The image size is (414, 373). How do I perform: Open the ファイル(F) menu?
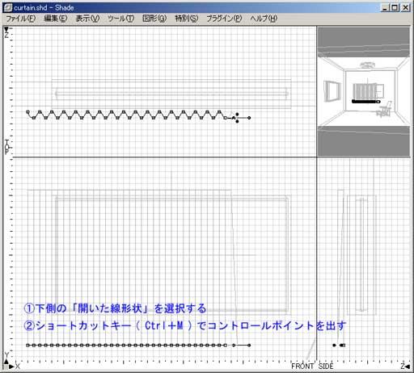tap(21, 19)
